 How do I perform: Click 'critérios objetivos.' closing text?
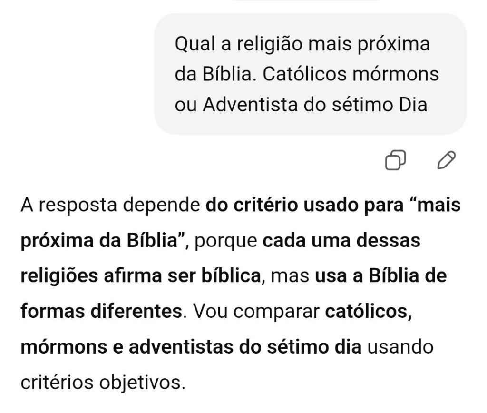[103, 382]
